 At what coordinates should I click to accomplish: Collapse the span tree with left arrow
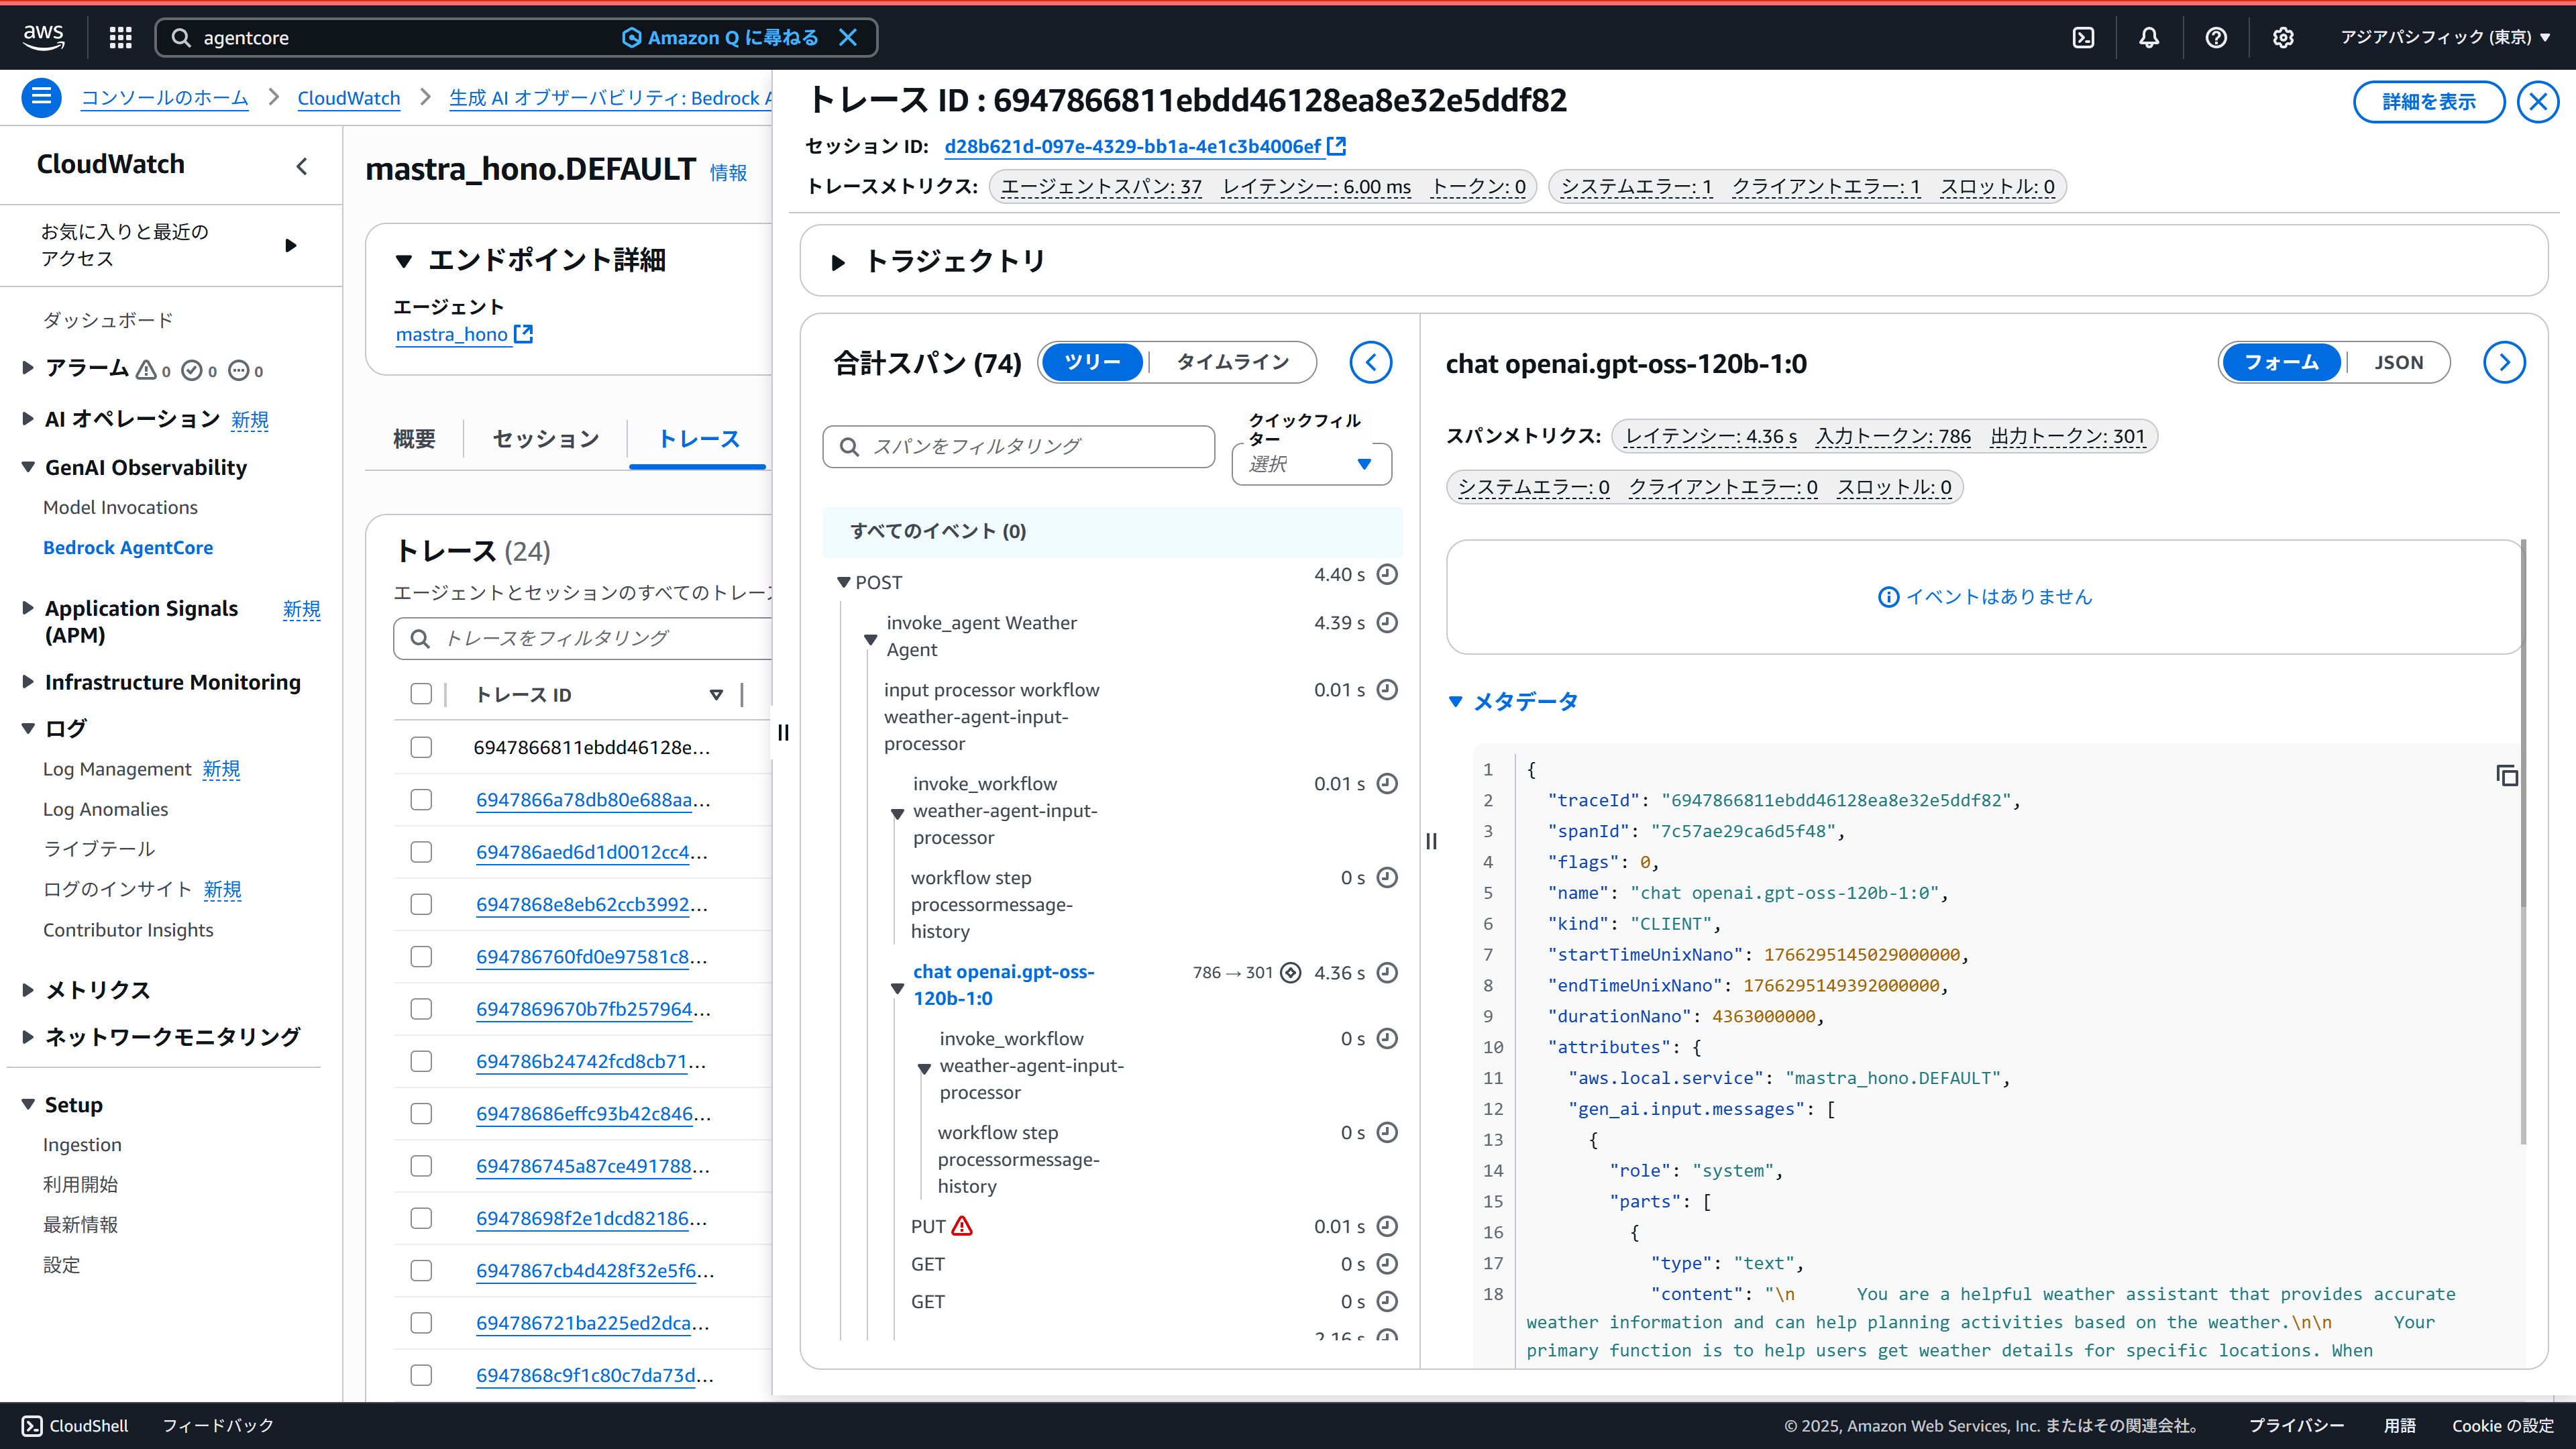pos(1371,362)
